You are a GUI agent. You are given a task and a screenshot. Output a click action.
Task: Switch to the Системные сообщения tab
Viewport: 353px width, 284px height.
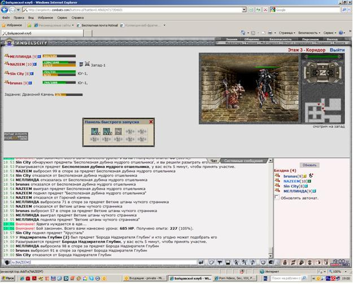[x=243, y=161]
